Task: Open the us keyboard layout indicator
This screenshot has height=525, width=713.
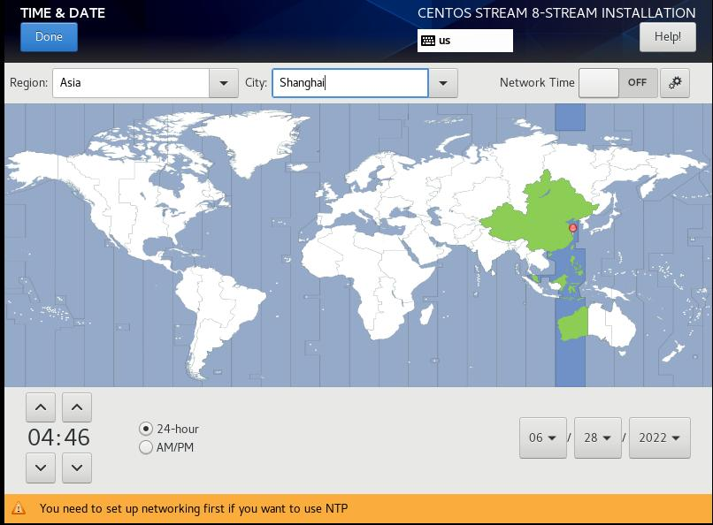Action: click(464, 41)
